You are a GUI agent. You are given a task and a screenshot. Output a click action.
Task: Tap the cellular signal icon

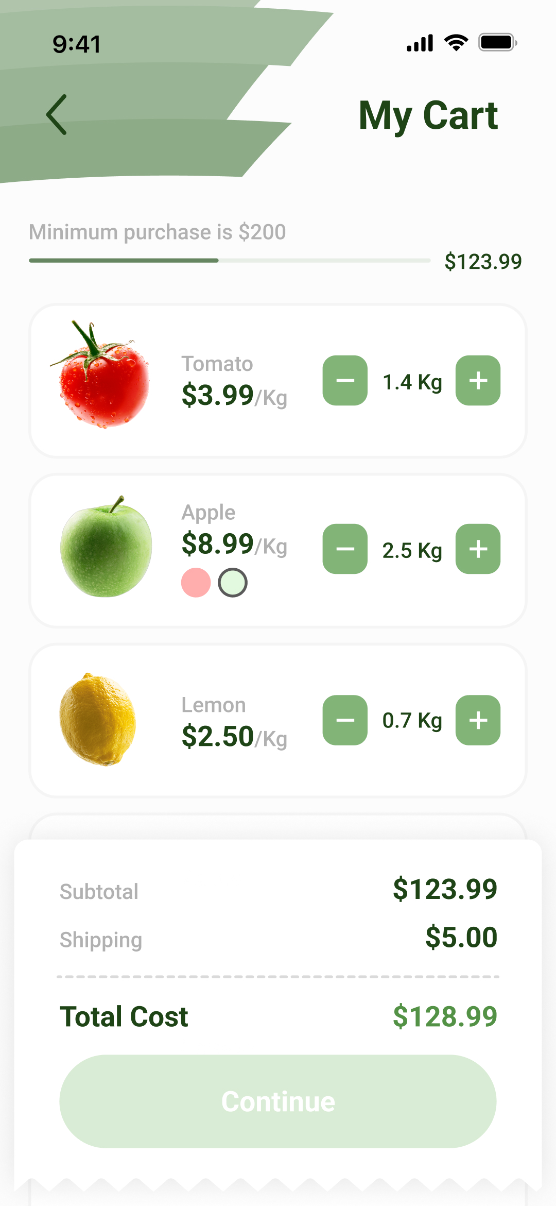pyautogui.click(x=420, y=43)
